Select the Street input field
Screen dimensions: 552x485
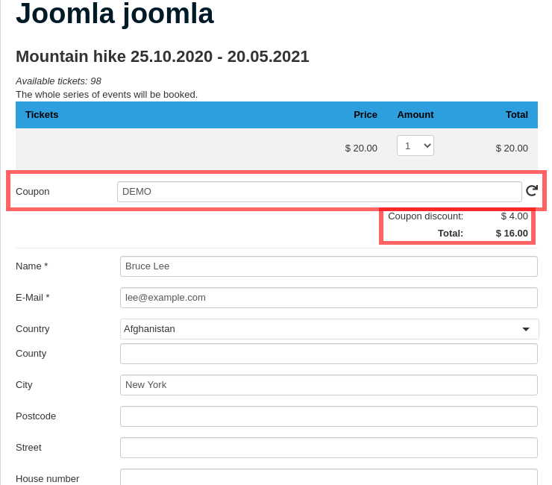click(x=328, y=448)
